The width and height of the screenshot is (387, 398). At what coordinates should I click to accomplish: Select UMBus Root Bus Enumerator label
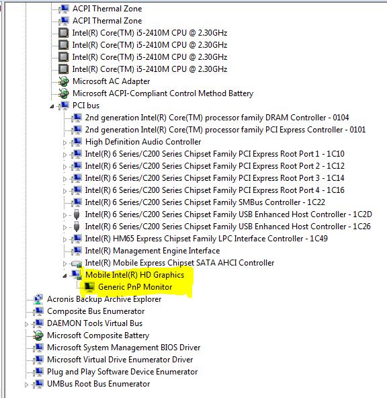coord(98,384)
